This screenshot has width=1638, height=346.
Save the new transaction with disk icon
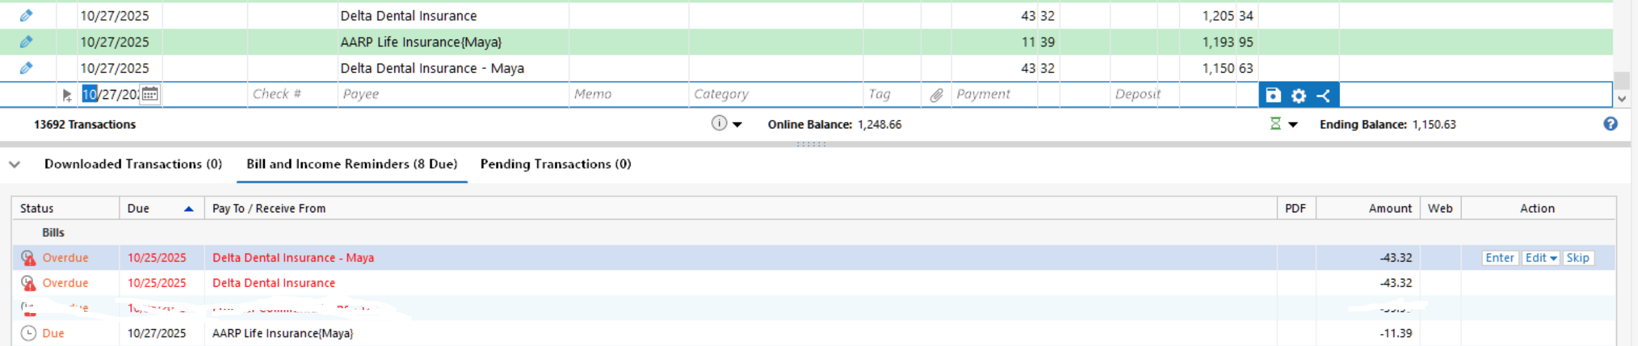[x=1273, y=95]
